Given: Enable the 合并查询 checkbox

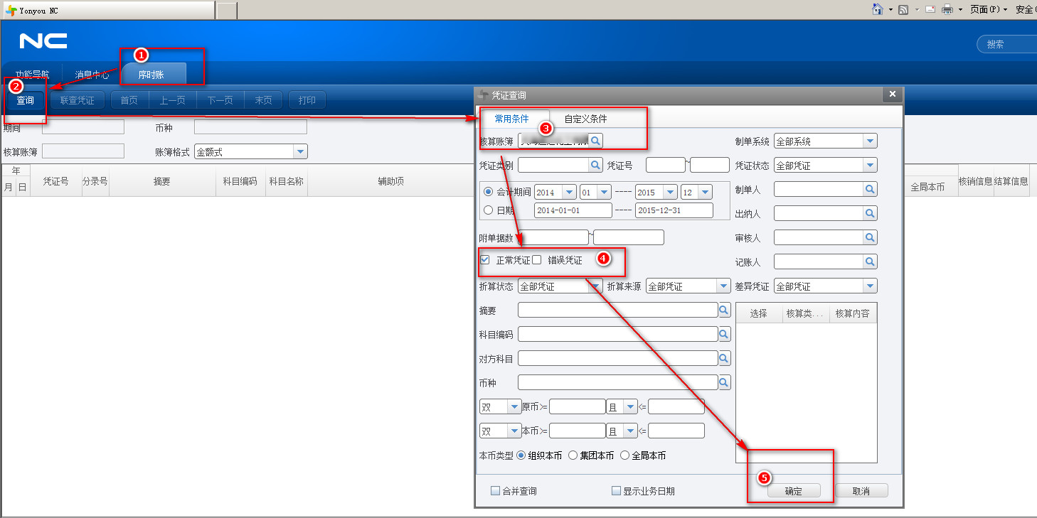Looking at the screenshot, I should click(495, 491).
